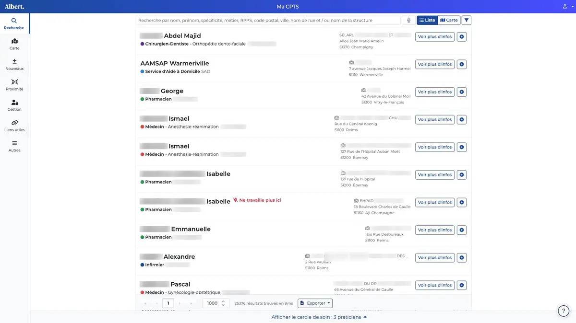This screenshot has height=323, width=576.
Task: View more info for Alexandre
Action: pos(435,258)
